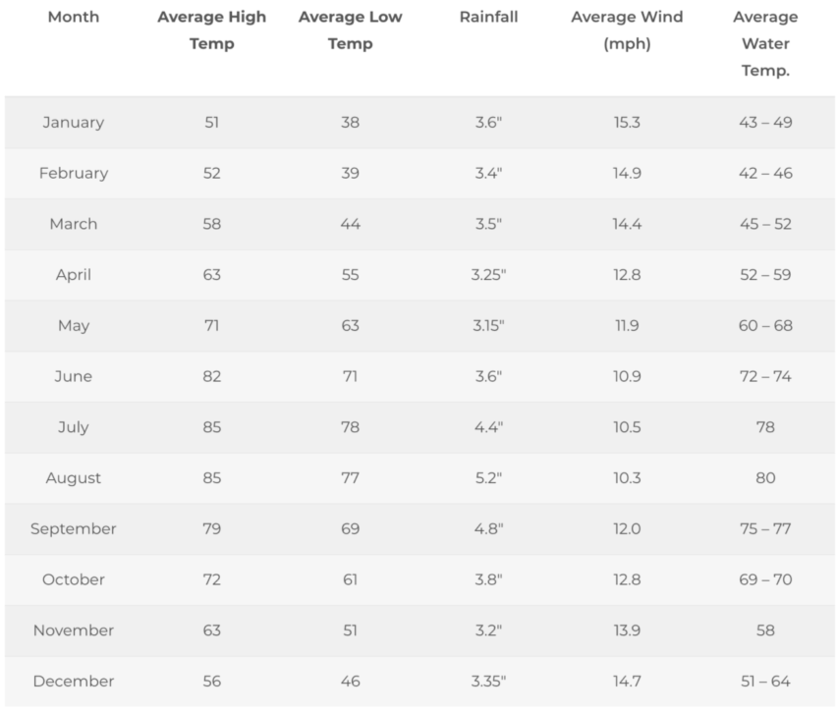836x712 pixels.
Task: Click June's average high temp of 82
Action: pos(212,376)
